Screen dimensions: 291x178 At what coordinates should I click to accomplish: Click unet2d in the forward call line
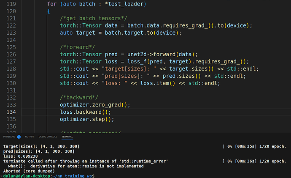click(x=139, y=54)
